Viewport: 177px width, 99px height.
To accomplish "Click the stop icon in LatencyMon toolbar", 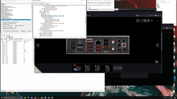I will (4, 37).
